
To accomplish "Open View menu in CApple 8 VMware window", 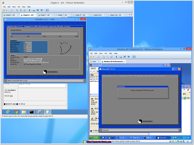I will coord(14,7).
